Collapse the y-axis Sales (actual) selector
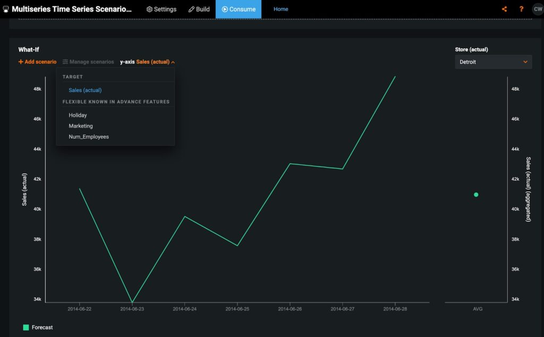 (148, 62)
